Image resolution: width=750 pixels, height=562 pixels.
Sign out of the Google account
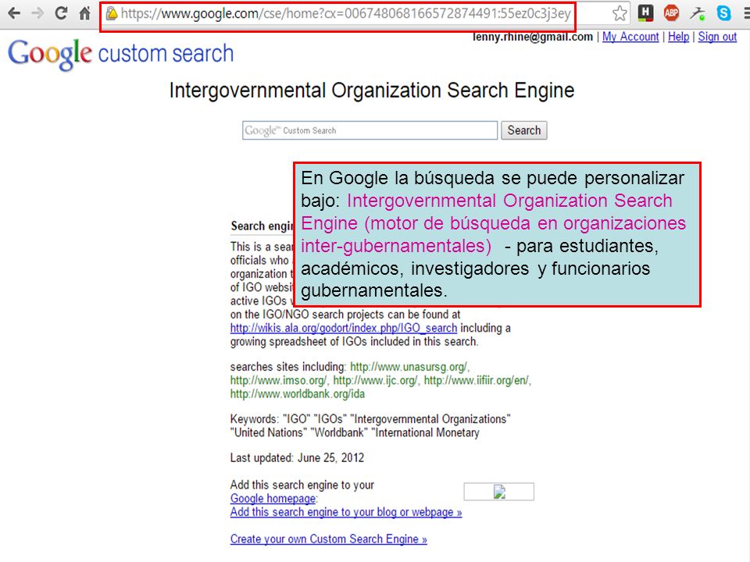(x=717, y=37)
